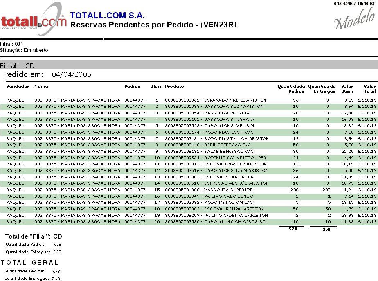Click the 'Produto' column header
Screen dimensions: 378x281
click(174, 86)
